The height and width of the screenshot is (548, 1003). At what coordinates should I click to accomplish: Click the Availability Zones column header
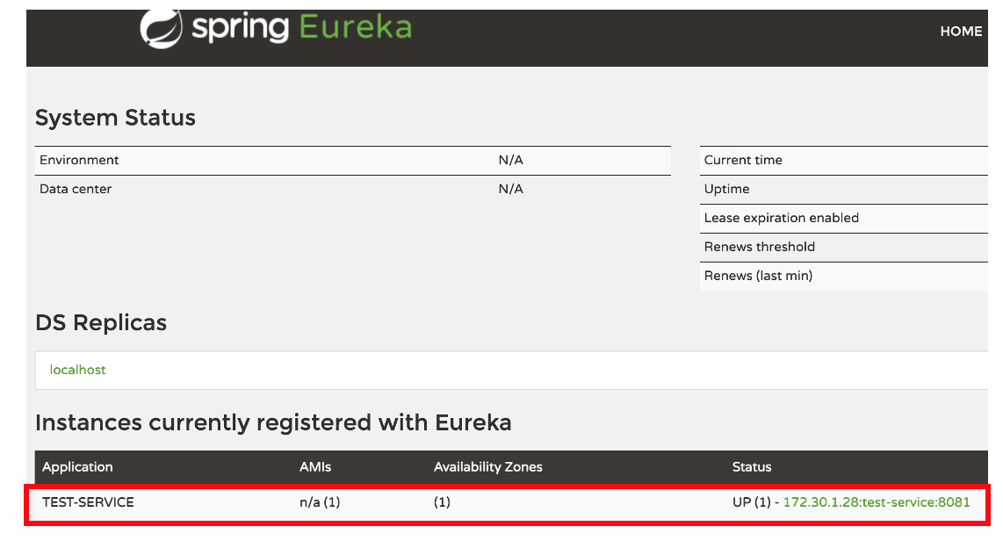488,466
